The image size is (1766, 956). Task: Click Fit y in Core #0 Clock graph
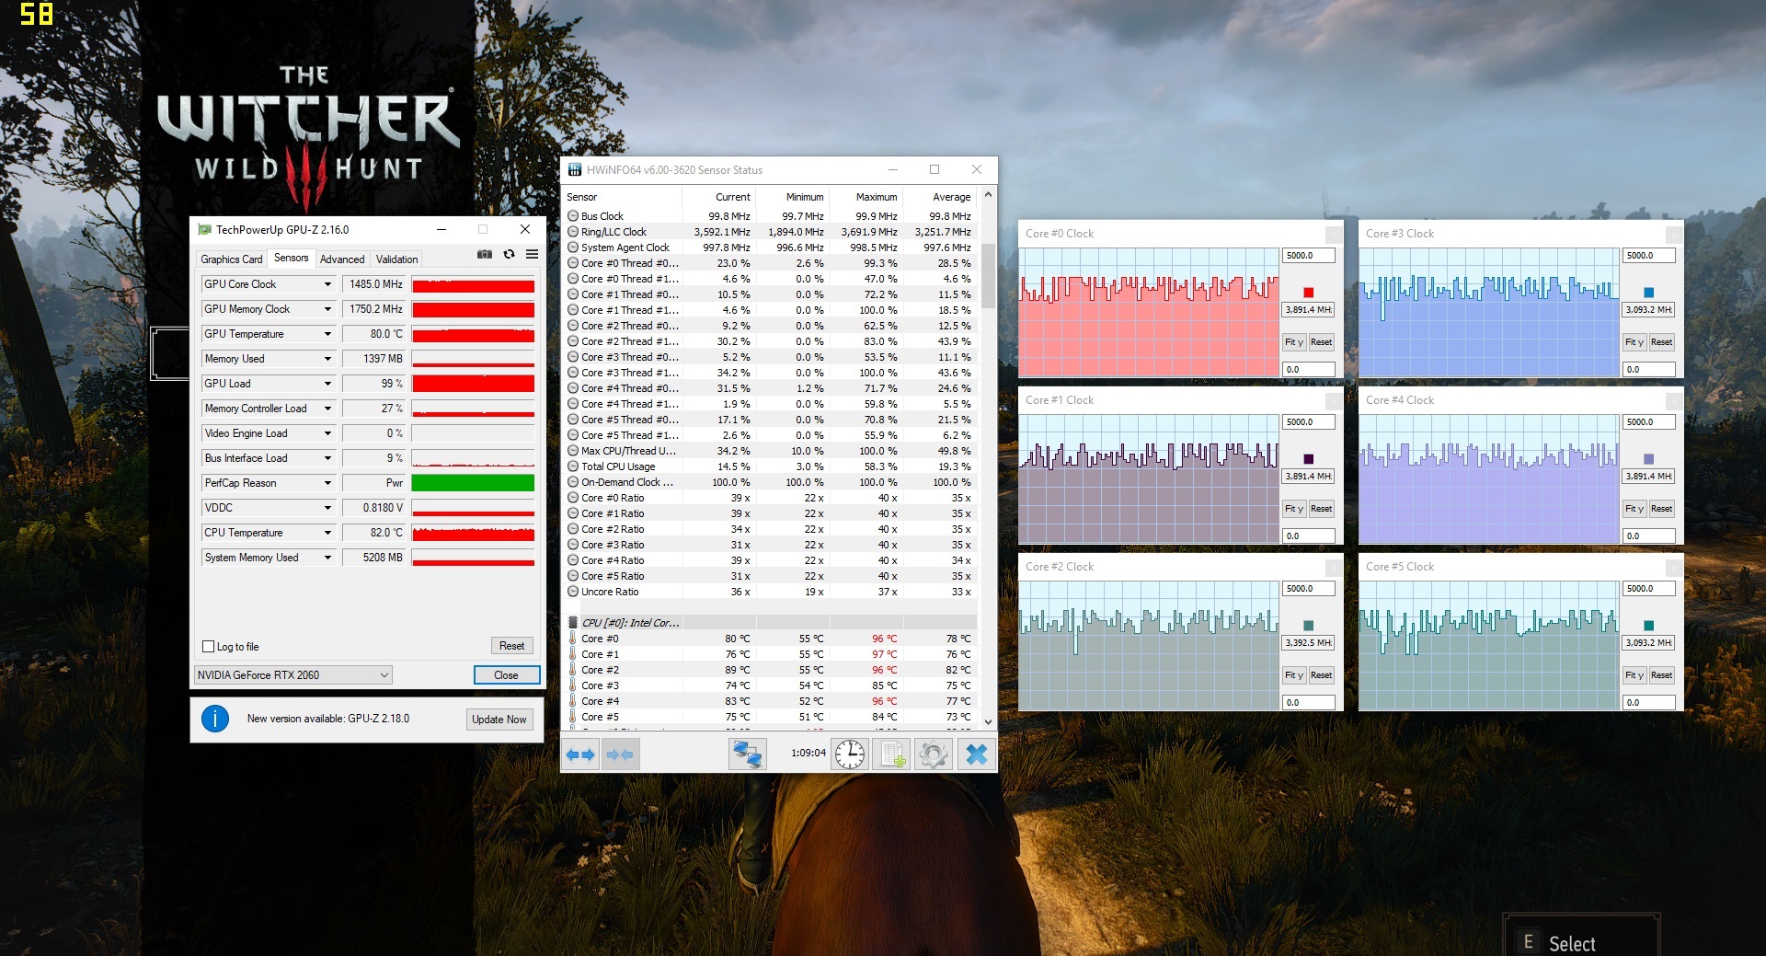[1294, 342]
